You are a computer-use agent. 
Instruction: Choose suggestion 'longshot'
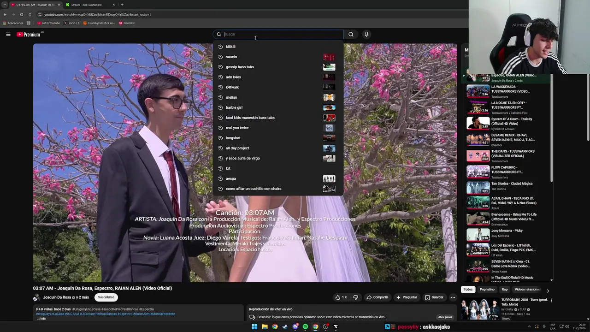coord(278,138)
